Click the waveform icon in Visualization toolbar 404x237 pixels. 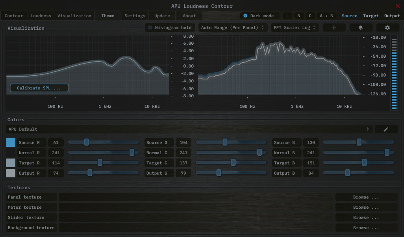(x=334, y=28)
